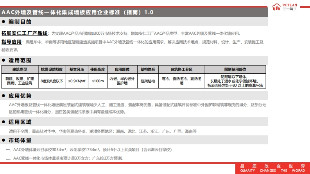310x174 pixels.
Task: Click the red 品质改变世界 footer banner
Action: point(272,168)
